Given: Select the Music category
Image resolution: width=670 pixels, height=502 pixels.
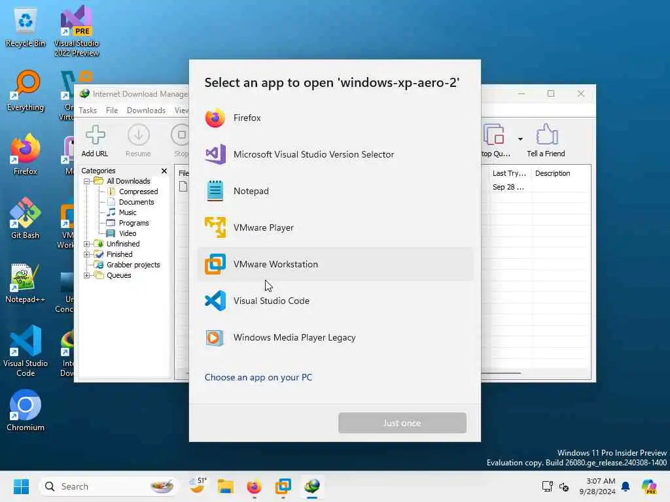Looking at the screenshot, I should [128, 212].
